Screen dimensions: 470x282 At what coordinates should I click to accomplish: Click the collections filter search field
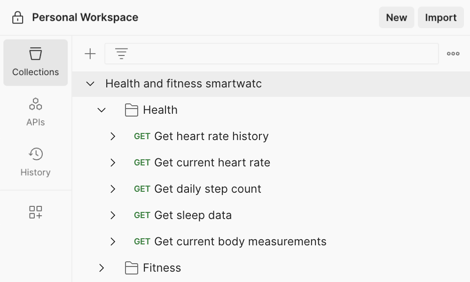click(x=282, y=54)
